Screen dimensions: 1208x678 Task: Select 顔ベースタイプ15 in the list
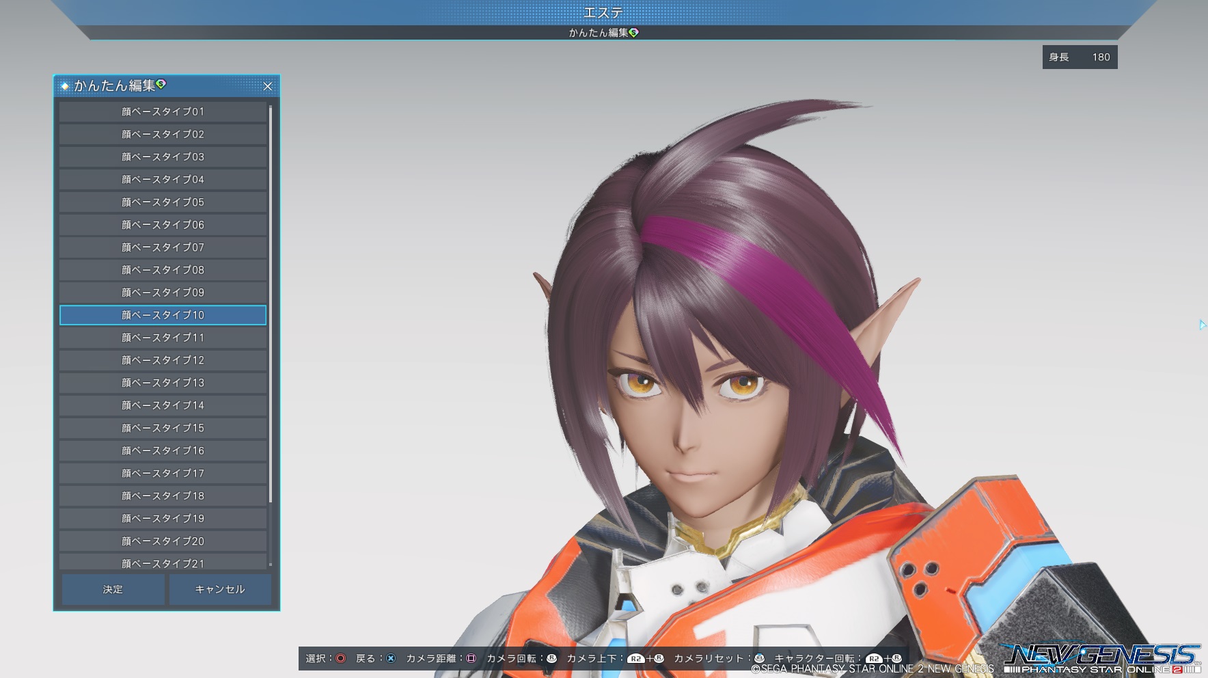(x=163, y=428)
